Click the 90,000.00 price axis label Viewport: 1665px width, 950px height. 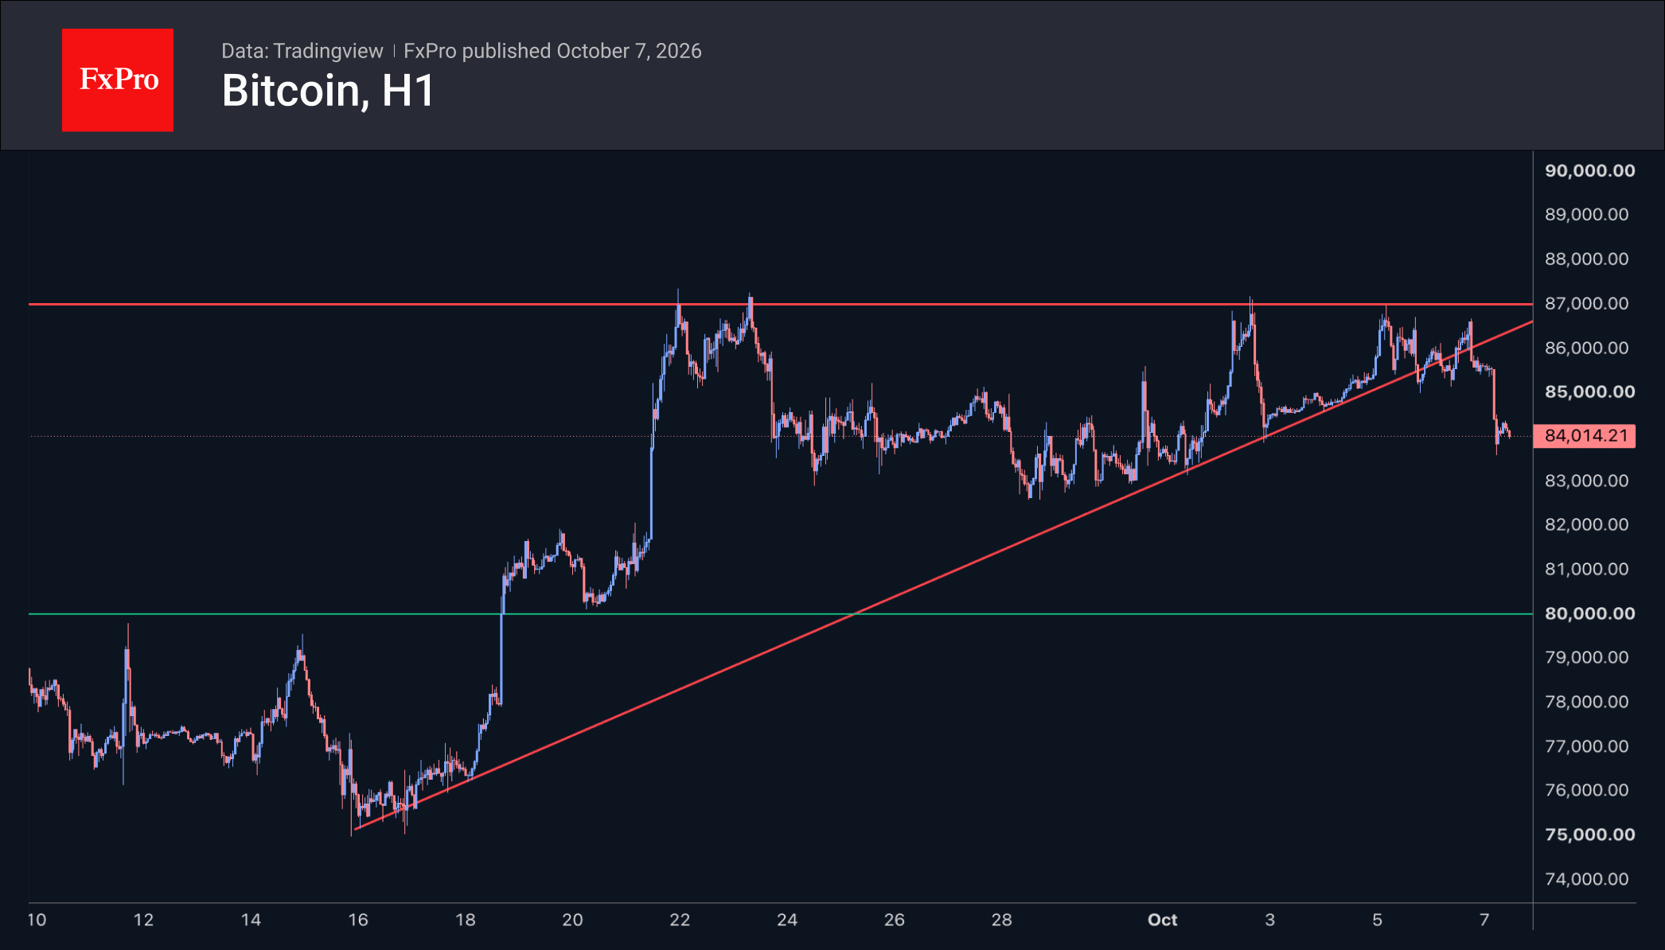(1590, 170)
